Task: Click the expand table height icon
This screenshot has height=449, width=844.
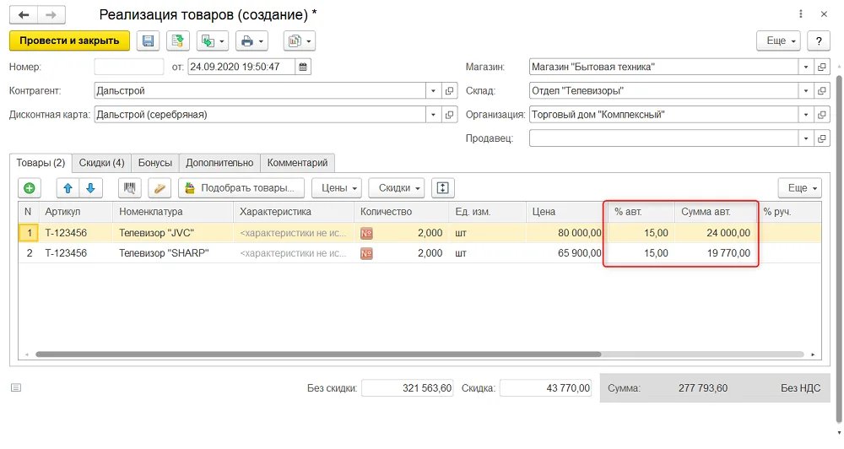Action: [x=442, y=188]
